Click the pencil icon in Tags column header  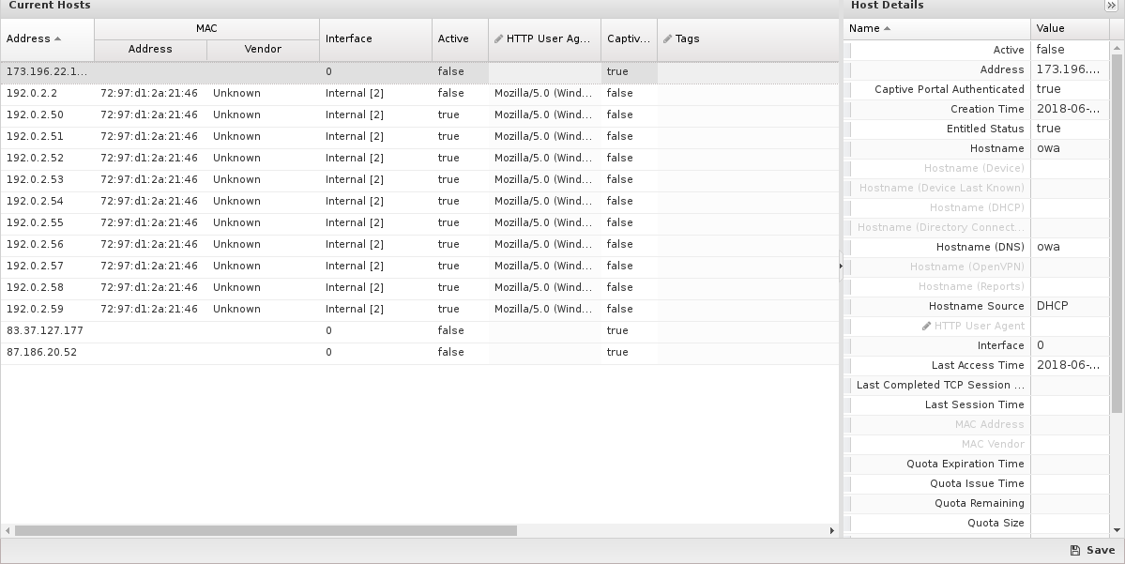pyautogui.click(x=667, y=38)
